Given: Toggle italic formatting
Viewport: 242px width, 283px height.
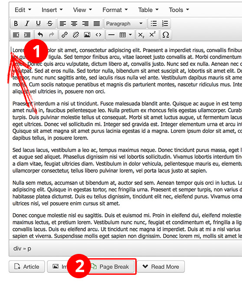Looking at the screenshot, I should pyautogui.click(x=27, y=23).
